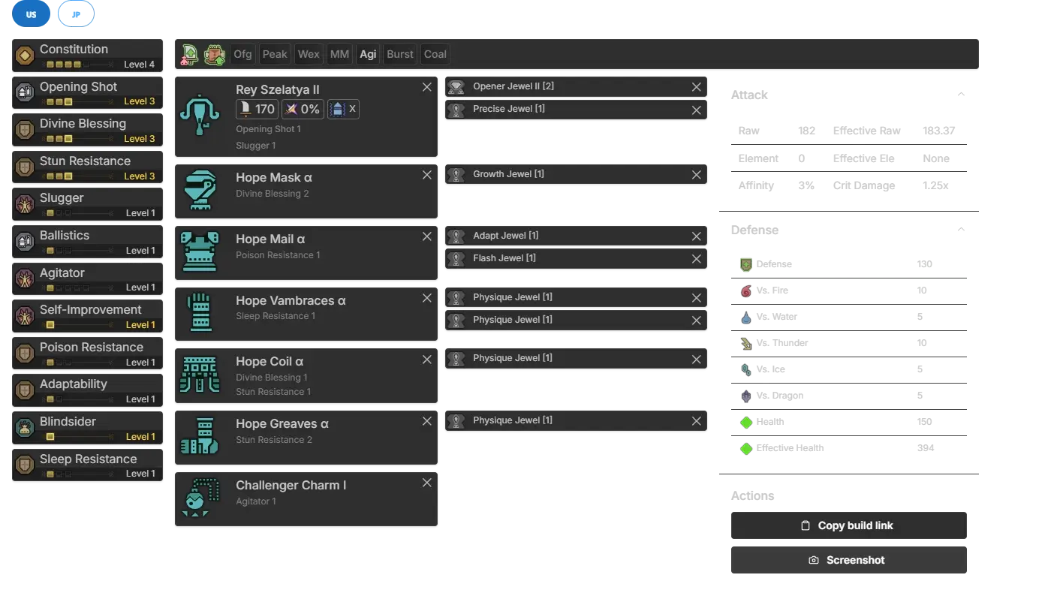Toggle the food buff icon in the toolbar
The height and width of the screenshot is (596, 1057).
(215, 54)
